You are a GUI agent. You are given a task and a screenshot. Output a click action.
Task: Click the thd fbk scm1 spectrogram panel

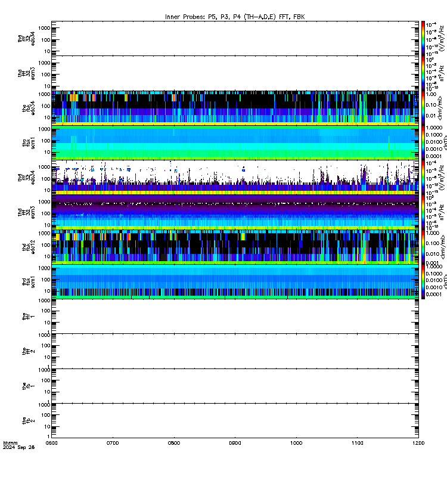pyautogui.click(x=235, y=281)
